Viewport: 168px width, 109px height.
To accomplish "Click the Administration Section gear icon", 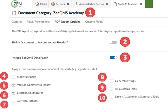I will pos(76,4).
